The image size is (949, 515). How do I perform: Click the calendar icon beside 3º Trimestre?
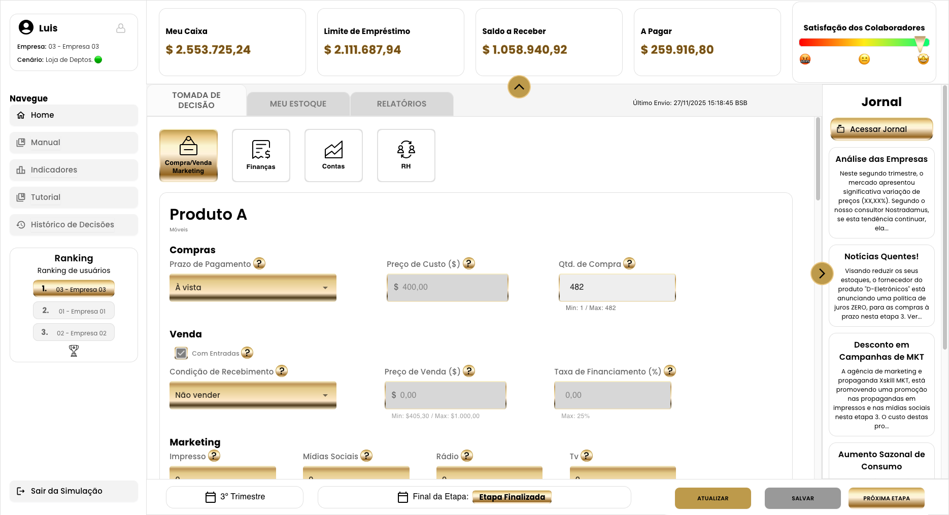[x=211, y=497]
